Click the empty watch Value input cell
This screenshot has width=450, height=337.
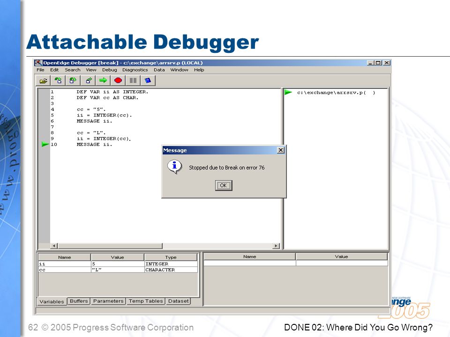point(342,263)
